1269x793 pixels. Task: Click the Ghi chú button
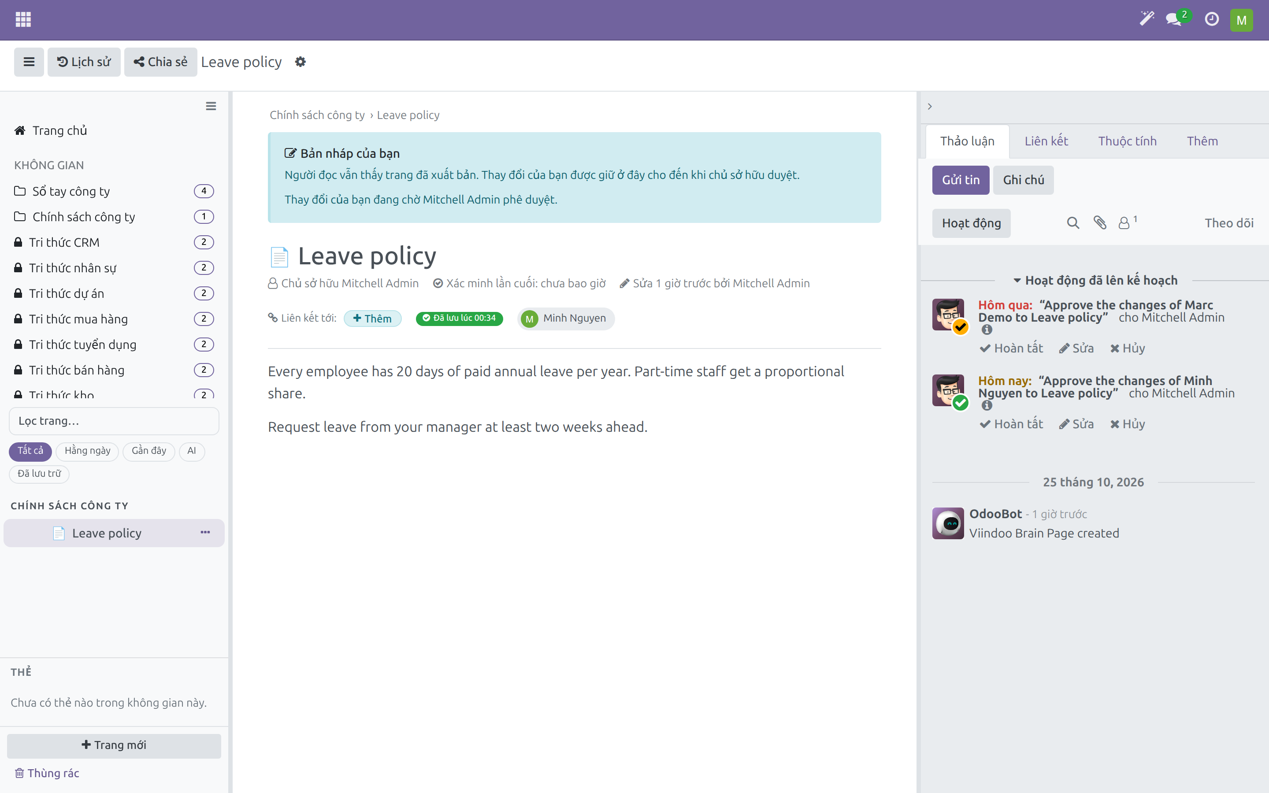pyautogui.click(x=1023, y=180)
